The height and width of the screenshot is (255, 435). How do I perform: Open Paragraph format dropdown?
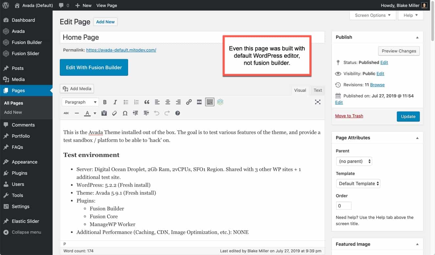point(80,102)
